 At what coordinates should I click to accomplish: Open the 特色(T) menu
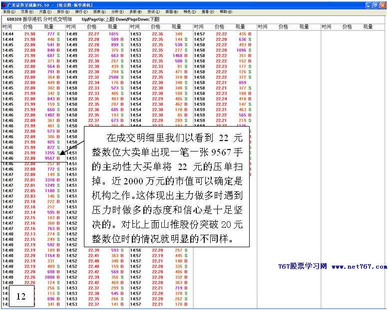click(x=190, y=11)
